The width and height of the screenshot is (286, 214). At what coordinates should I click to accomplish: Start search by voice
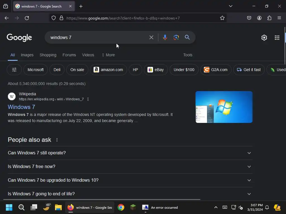pos(165,37)
